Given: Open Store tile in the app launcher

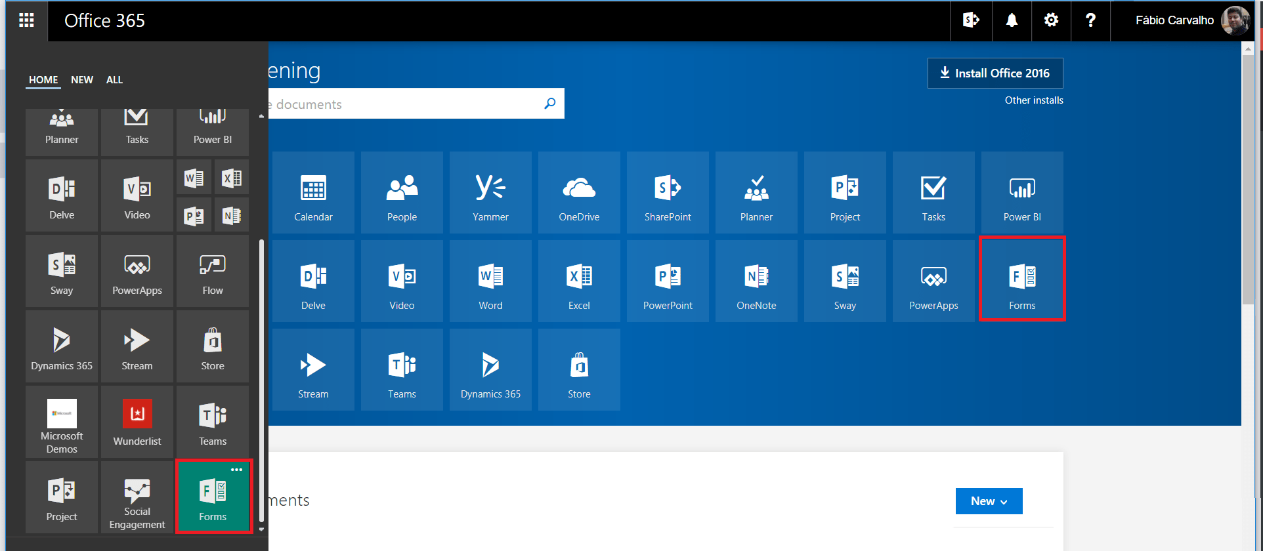Looking at the screenshot, I should click(213, 346).
